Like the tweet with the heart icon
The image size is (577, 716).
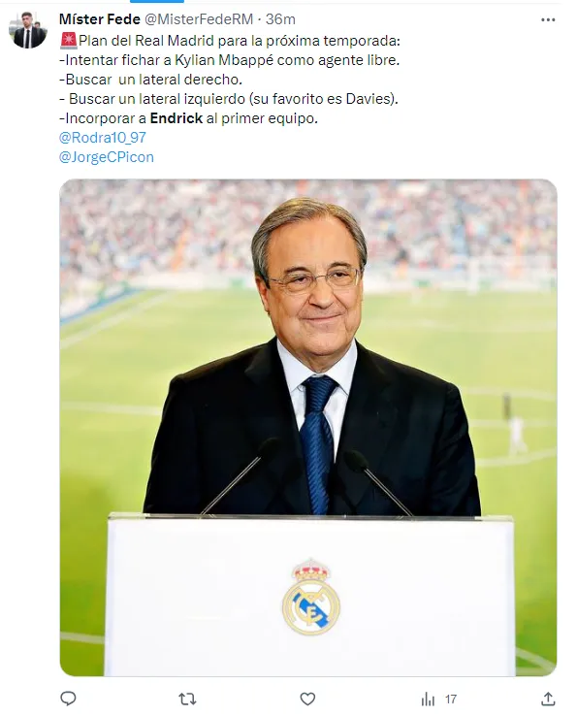click(x=307, y=699)
